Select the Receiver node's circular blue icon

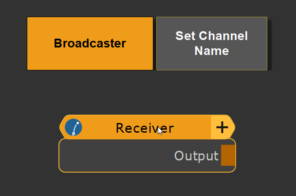(x=73, y=128)
